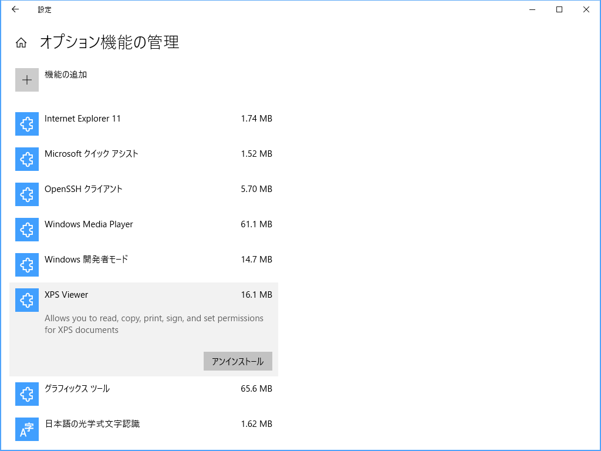This screenshot has height=451, width=601.
Task: Click the 日本語の光学式文字認識 A字 icon
Action: [x=26, y=429]
